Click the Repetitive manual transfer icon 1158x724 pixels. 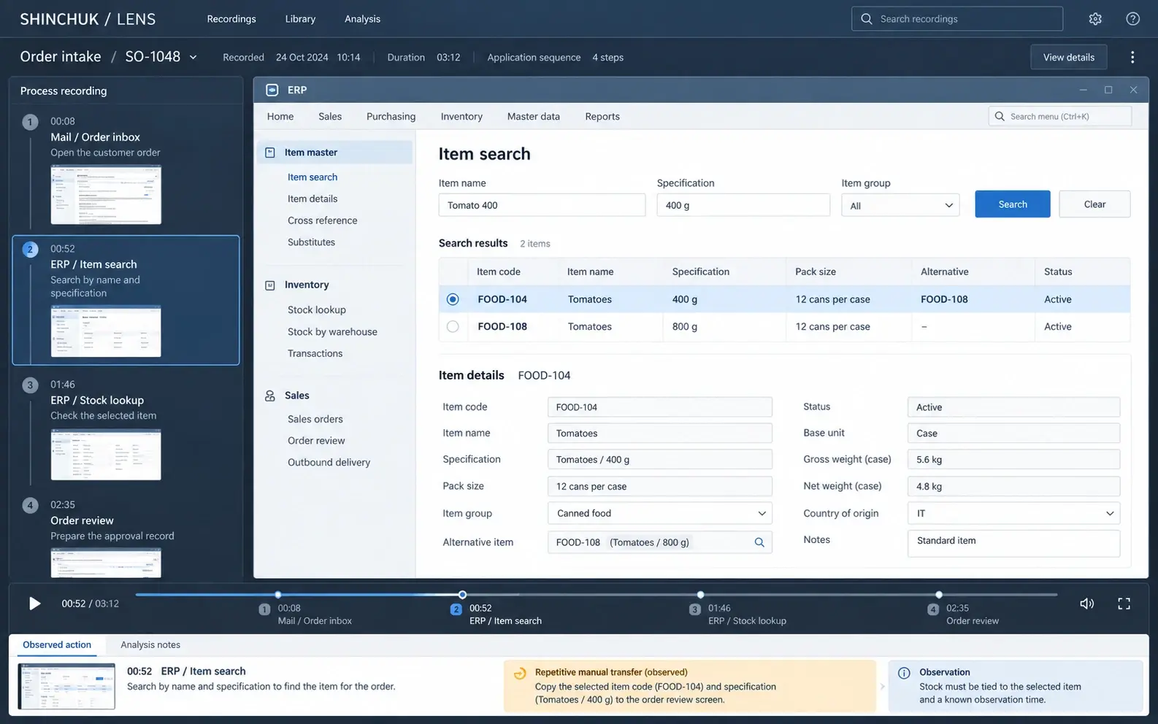[x=520, y=674]
